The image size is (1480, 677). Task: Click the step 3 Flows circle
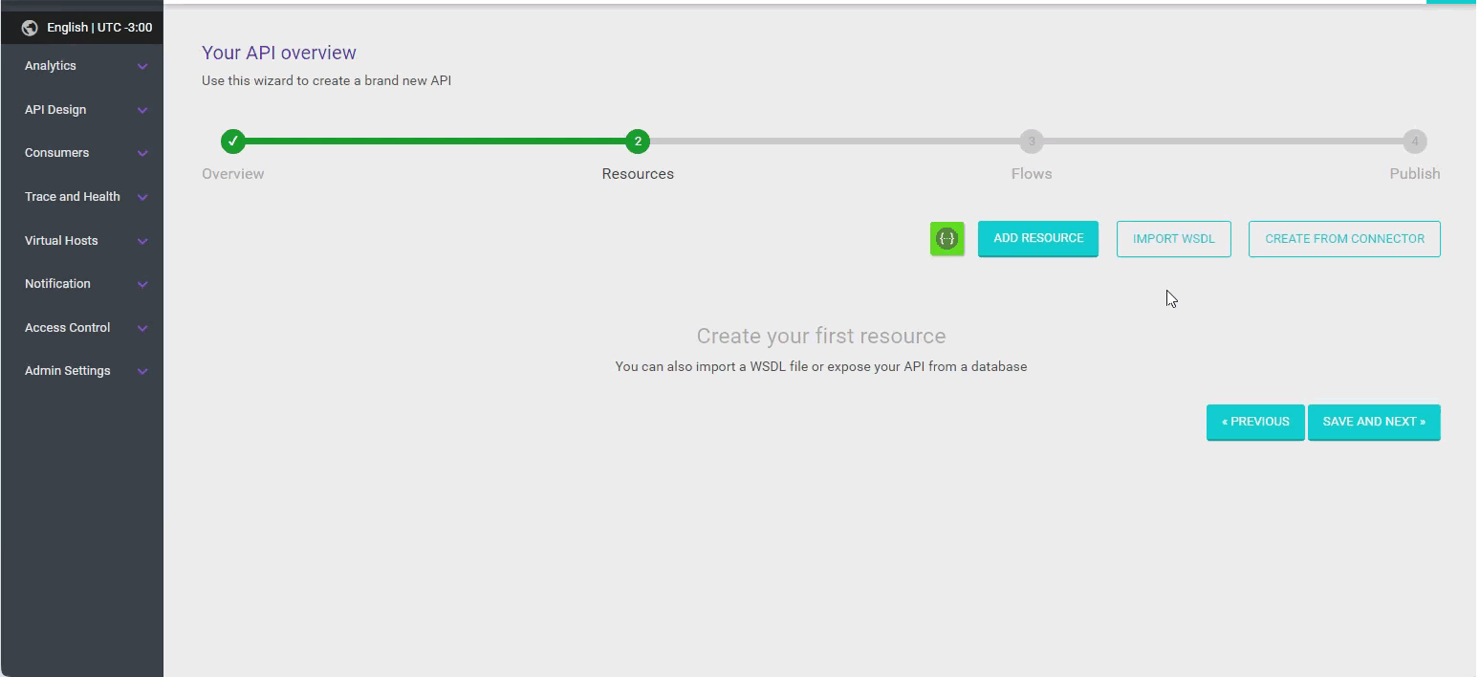(x=1032, y=141)
